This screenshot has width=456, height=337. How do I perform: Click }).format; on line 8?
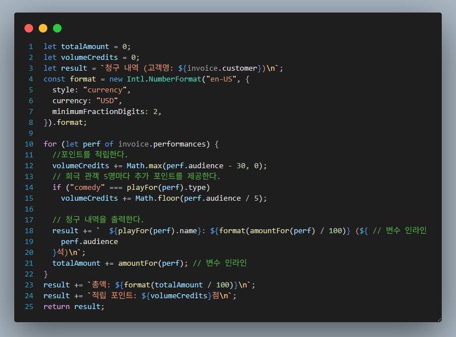65,122
